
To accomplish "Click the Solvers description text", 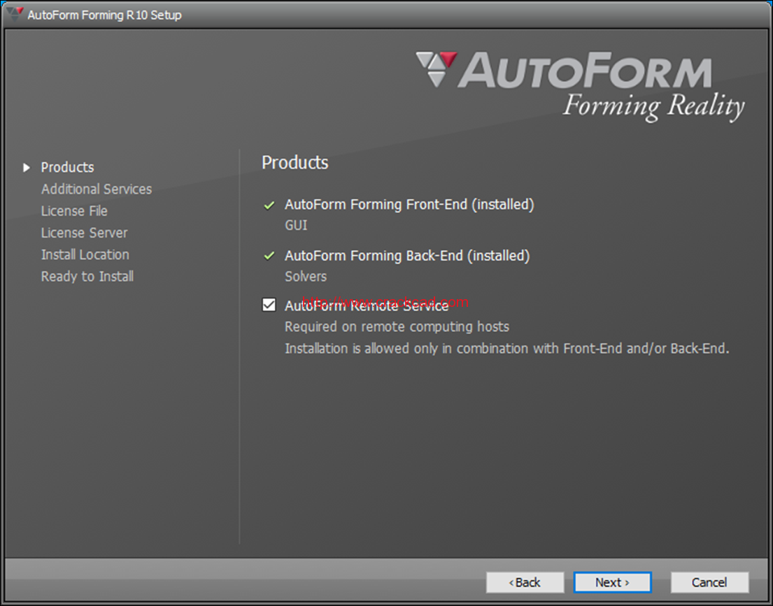I will coord(306,276).
